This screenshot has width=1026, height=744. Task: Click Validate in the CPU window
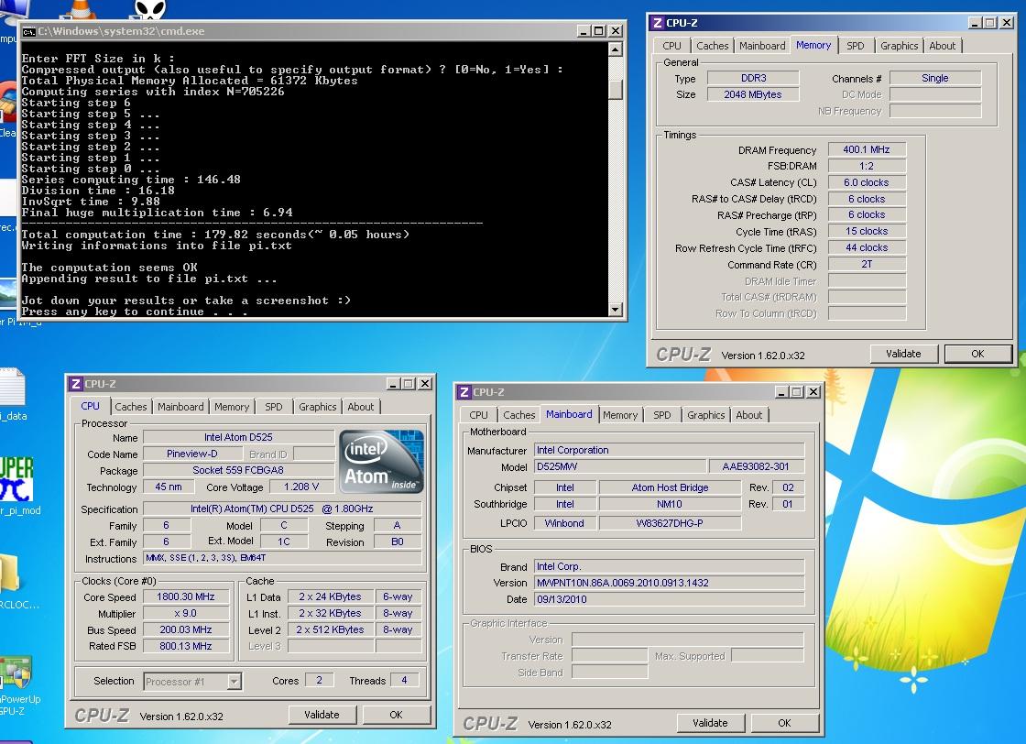coord(322,715)
